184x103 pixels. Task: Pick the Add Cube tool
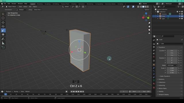[x=3, y=48]
